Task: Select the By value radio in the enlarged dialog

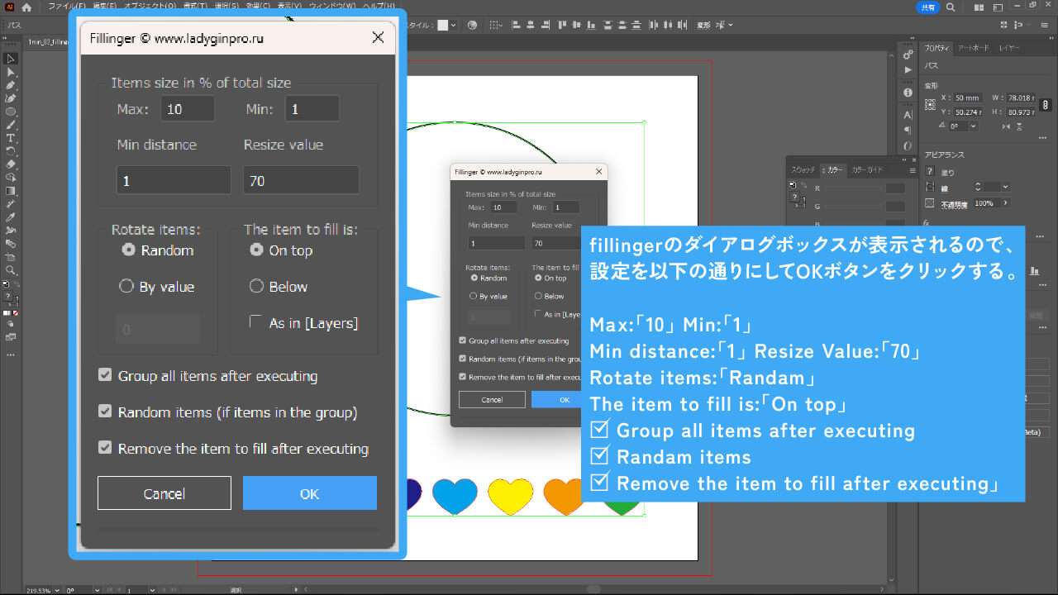Action: pos(126,286)
